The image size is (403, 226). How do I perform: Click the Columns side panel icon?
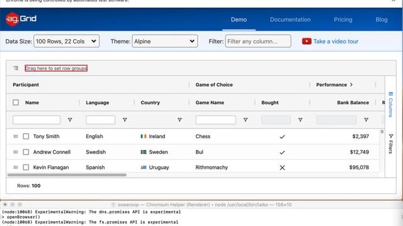[391, 94]
